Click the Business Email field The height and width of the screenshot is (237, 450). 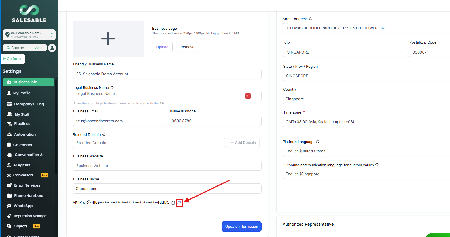(119, 121)
